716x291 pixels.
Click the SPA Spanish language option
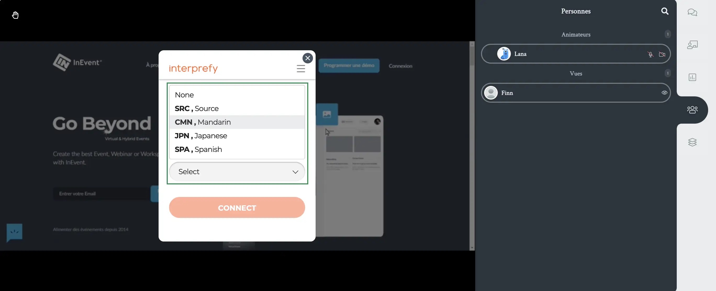tap(198, 149)
